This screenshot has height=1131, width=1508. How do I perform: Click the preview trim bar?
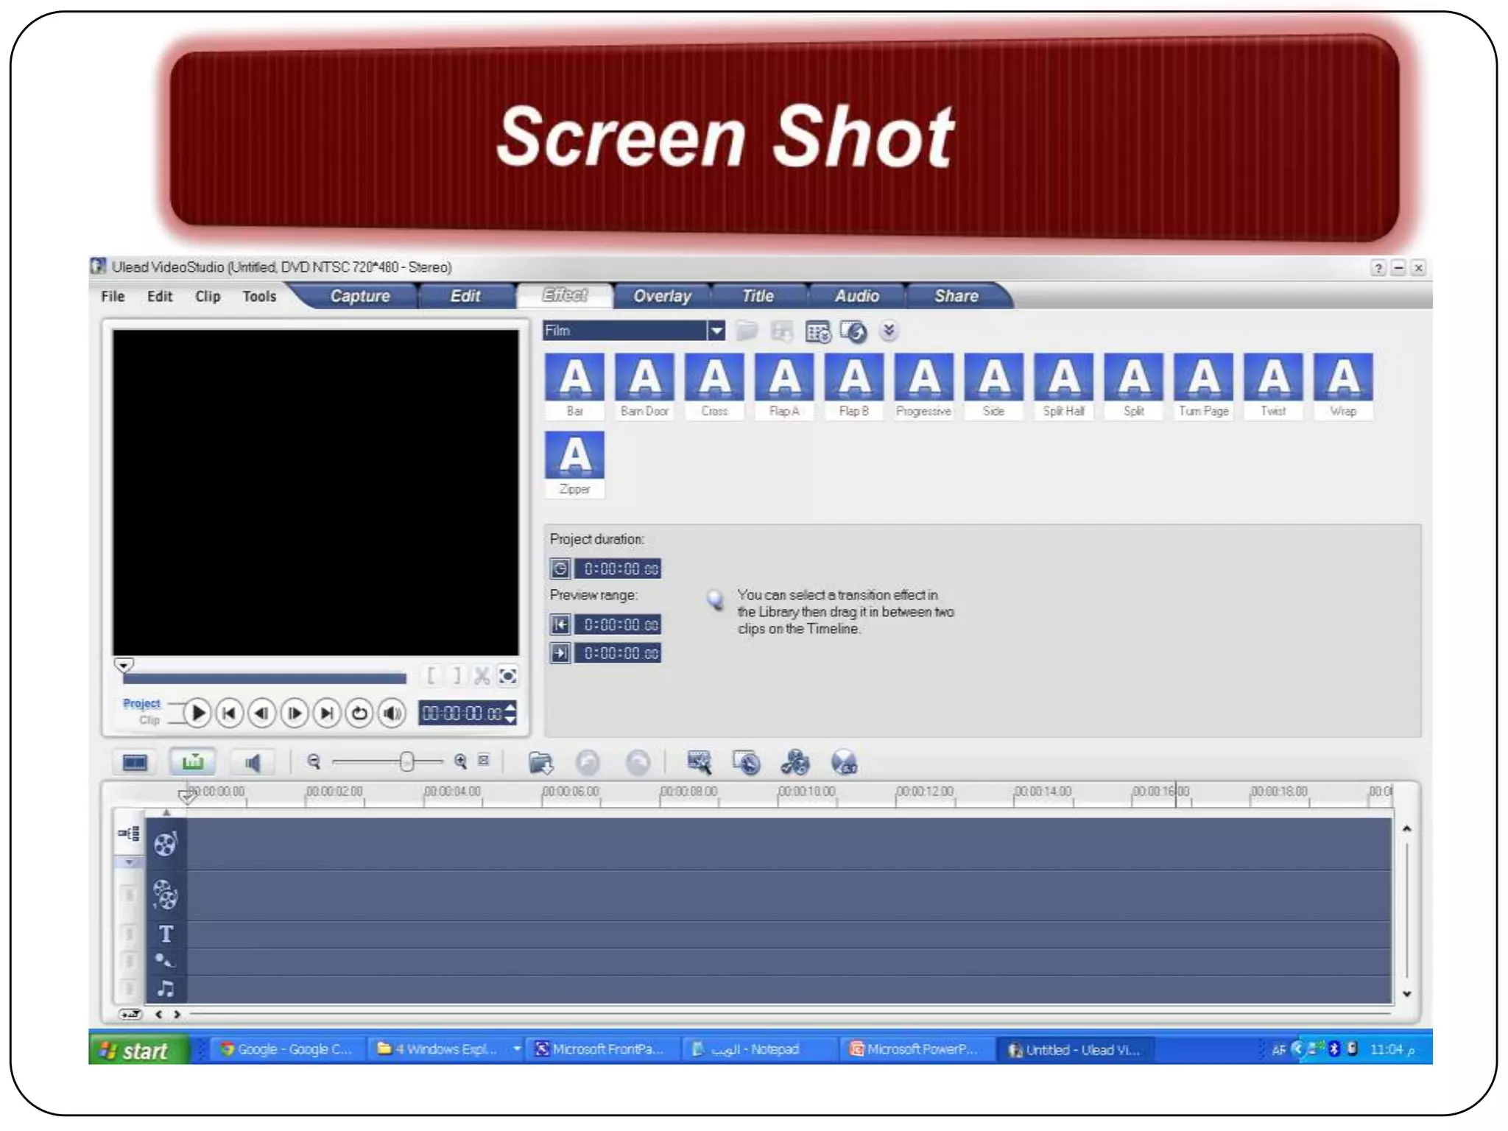(x=264, y=678)
